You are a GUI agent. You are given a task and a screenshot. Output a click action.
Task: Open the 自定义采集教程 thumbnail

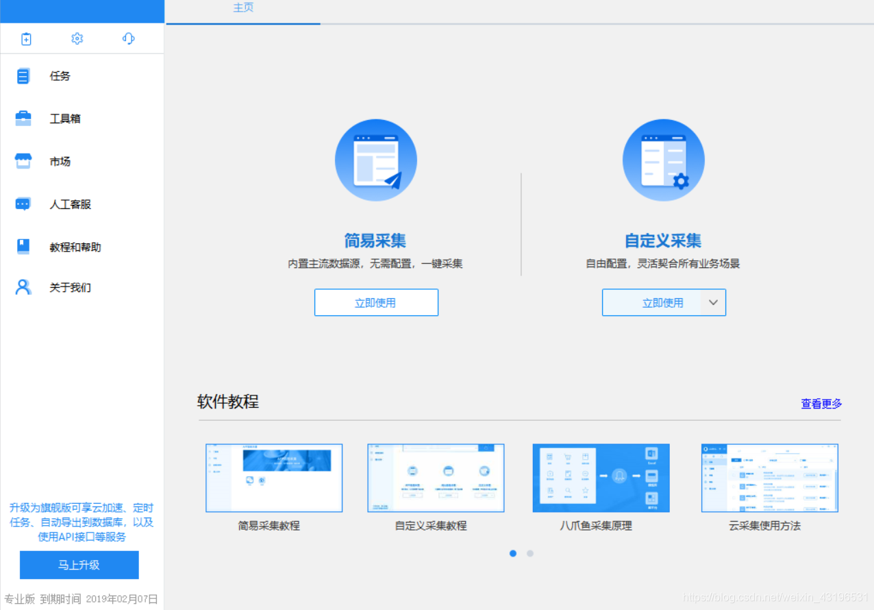point(436,478)
